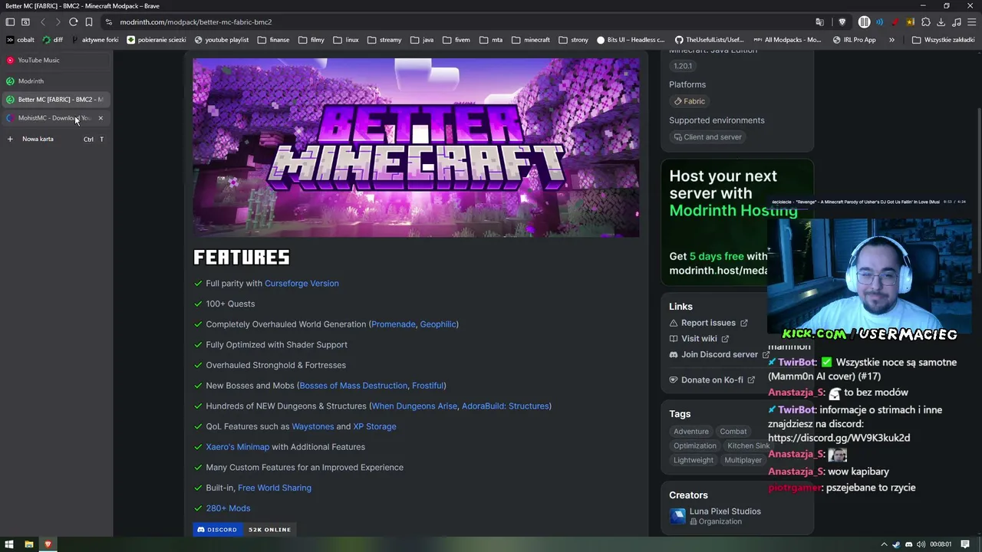Open the Frostiful mod link
This screenshot has width=982, height=552.
coord(427,386)
